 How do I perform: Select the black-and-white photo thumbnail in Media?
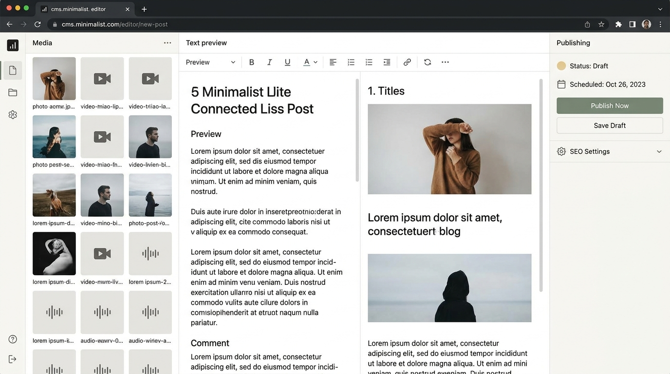tap(54, 253)
